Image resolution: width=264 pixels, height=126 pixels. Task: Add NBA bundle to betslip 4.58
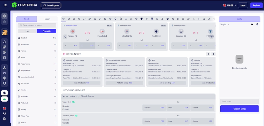pyautogui.click(x=167, y=83)
